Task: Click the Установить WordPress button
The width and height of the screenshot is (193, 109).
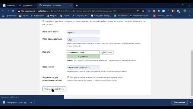Action: [54, 89]
